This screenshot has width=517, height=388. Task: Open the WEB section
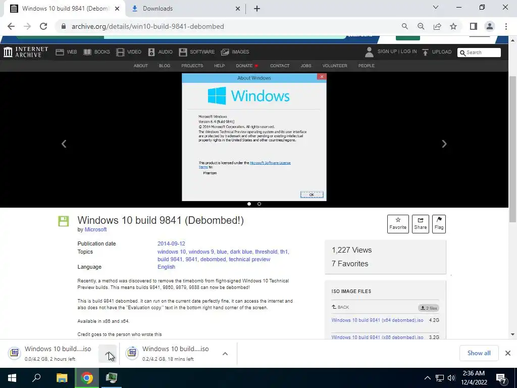click(66, 52)
